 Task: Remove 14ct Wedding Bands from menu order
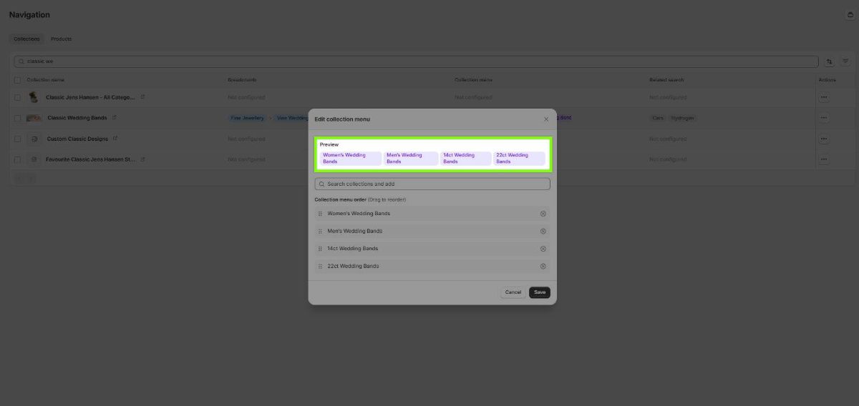click(543, 249)
